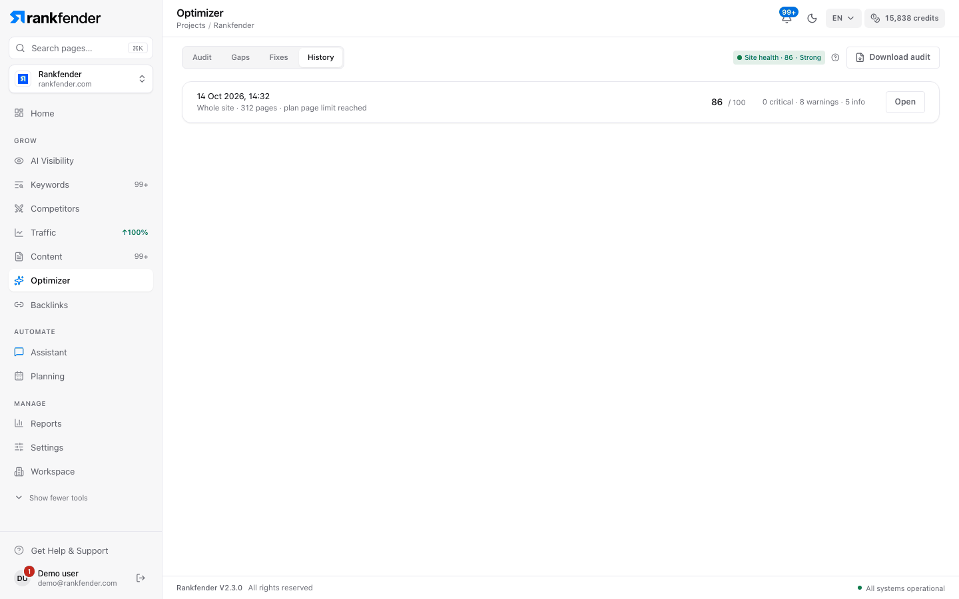
Task: Click the Projects breadcrumb link
Action: point(191,25)
